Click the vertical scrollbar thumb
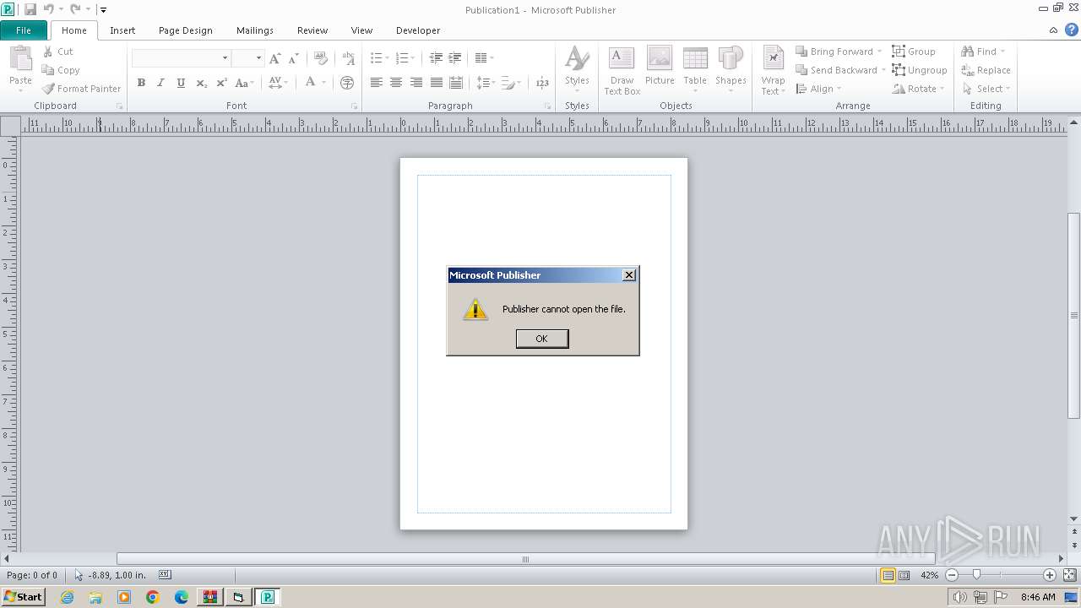Viewport: 1081px width, 608px height. click(x=1074, y=314)
